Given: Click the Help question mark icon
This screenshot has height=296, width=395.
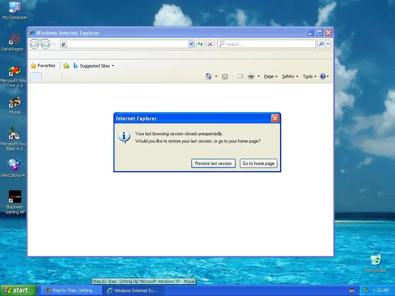Looking at the screenshot, I should point(323,76).
